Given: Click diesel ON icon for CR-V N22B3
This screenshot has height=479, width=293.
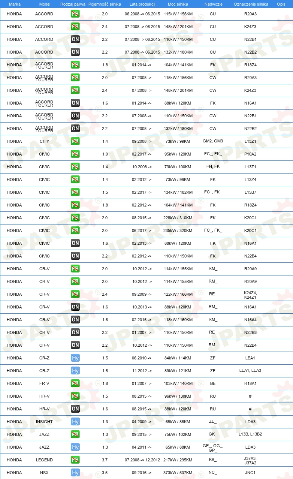Looking at the screenshot, I should (75, 332).
